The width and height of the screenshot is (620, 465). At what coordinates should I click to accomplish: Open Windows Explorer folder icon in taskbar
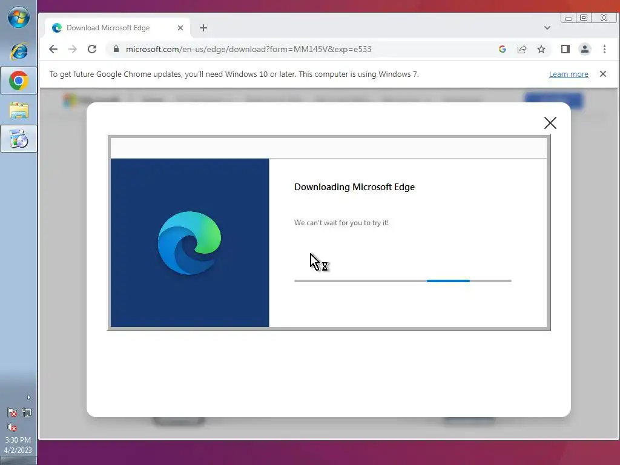(19, 111)
